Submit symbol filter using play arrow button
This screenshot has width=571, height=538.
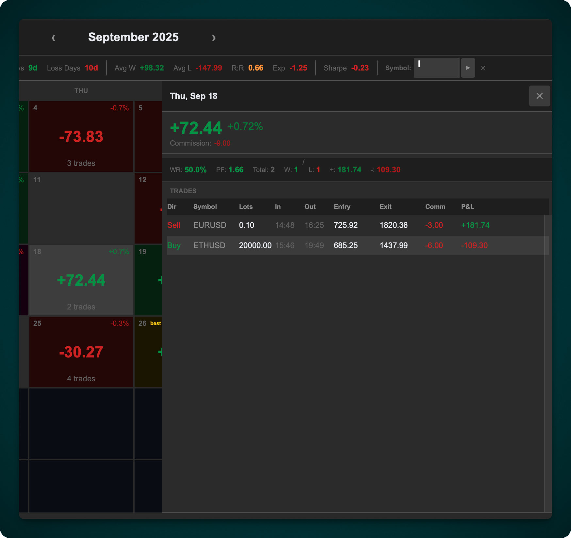(468, 68)
